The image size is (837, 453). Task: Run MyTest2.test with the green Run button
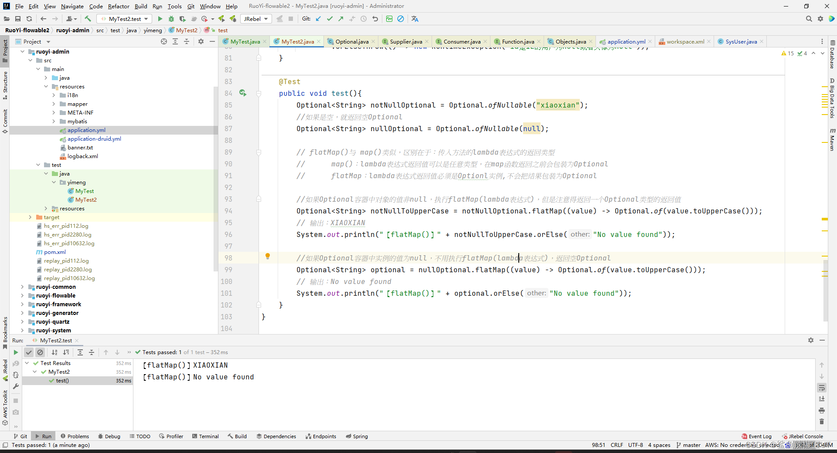pos(160,19)
